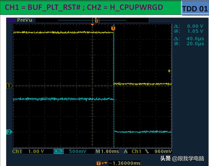Click the trigger level arrow on right edge
Screen dimensions: 209x166
click(170, 71)
